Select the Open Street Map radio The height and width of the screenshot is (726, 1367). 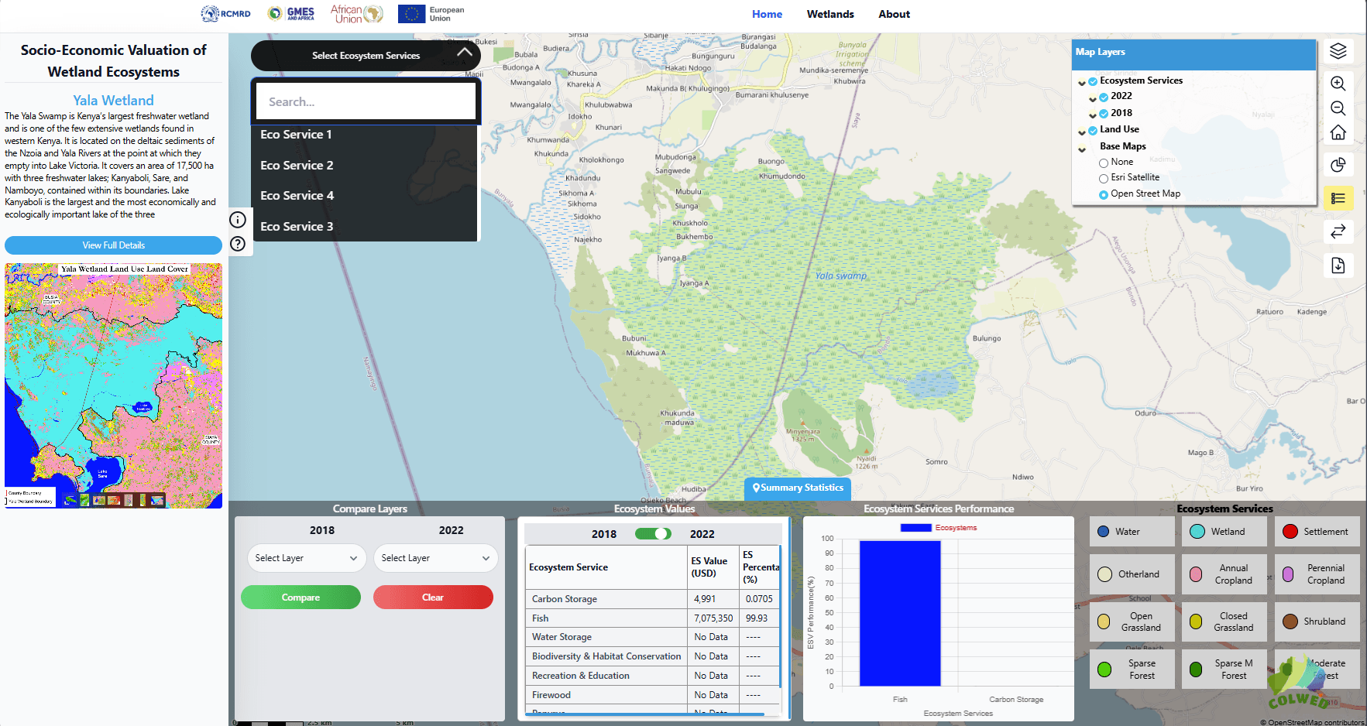1104,195
